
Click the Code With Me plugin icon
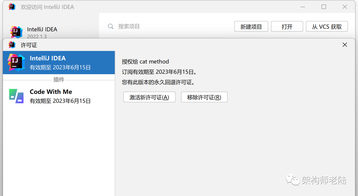click(16, 96)
